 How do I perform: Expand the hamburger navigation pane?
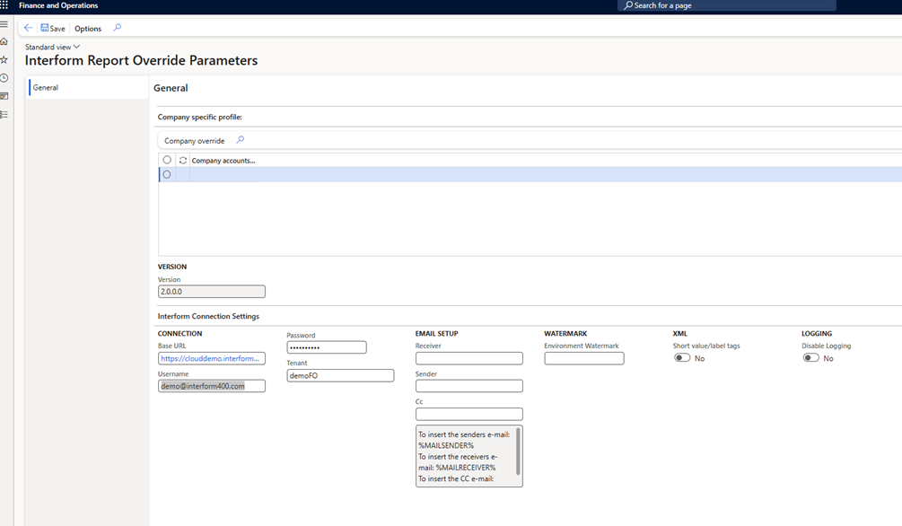pyautogui.click(x=4, y=24)
